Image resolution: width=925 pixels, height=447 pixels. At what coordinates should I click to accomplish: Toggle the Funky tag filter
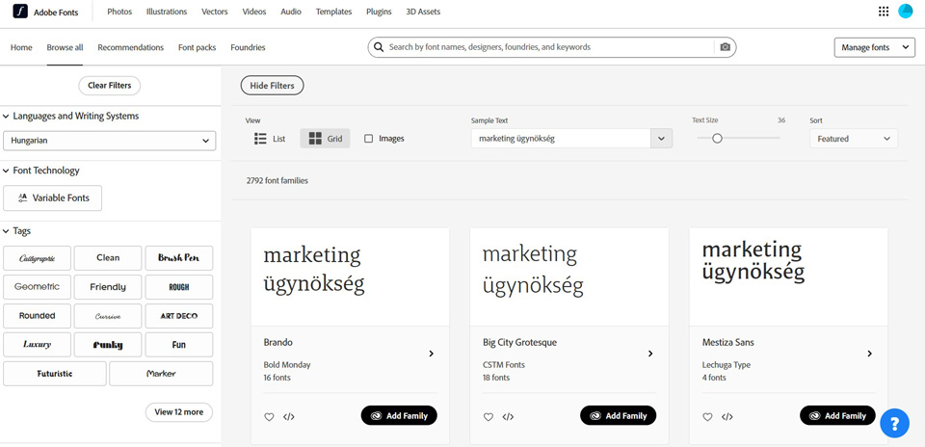[108, 345]
